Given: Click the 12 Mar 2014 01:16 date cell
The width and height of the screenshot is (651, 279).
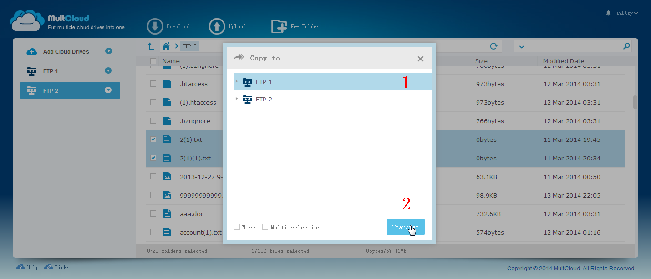Looking at the screenshot, I should pyautogui.click(x=572, y=232).
